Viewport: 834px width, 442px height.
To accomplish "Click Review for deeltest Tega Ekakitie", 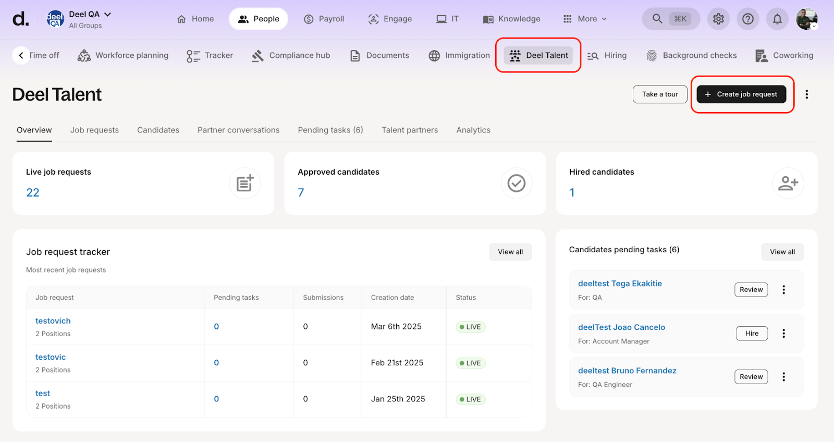I will [x=751, y=290].
